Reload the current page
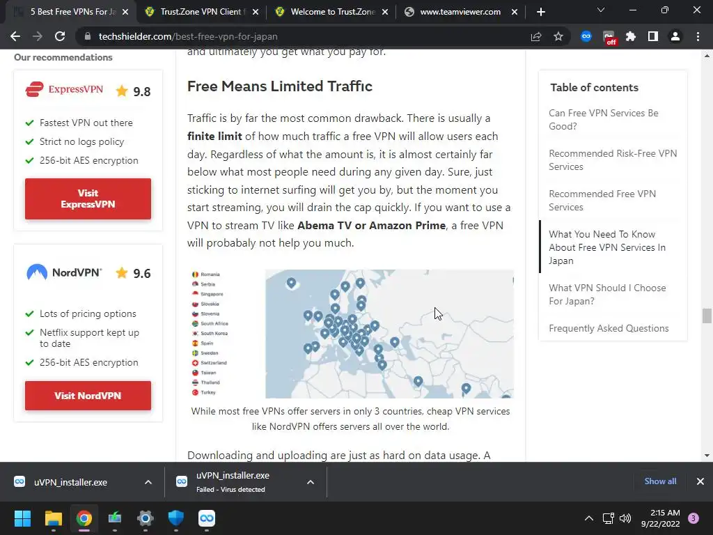The height and width of the screenshot is (535, 713). click(60, 36)
